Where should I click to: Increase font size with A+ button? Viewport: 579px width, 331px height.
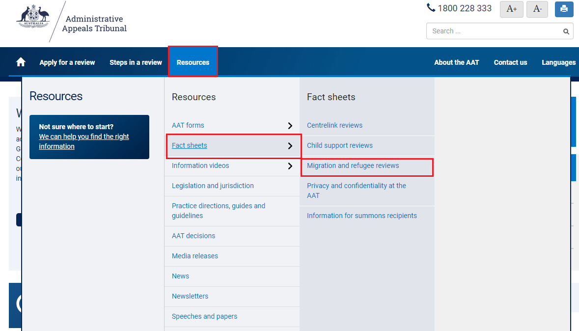pyautogui.click(x=511, y=9)
